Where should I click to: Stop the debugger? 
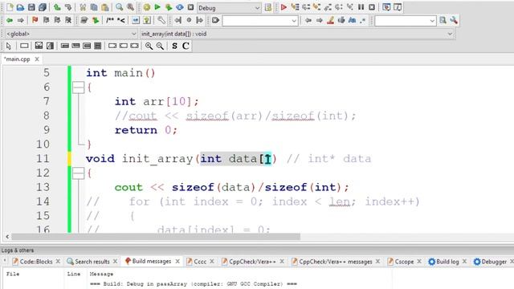(372, 7)
